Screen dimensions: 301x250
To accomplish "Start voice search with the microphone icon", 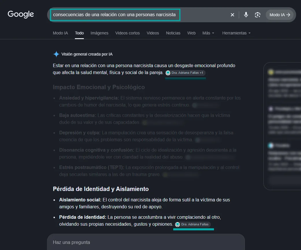I will [x=246, y=15].
